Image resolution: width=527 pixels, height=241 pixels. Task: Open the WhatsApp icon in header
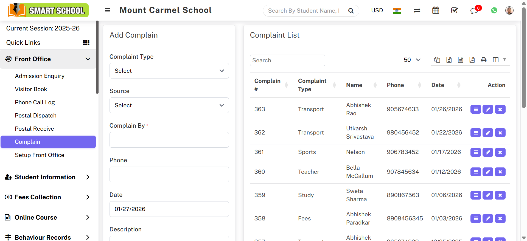point(494,10)
